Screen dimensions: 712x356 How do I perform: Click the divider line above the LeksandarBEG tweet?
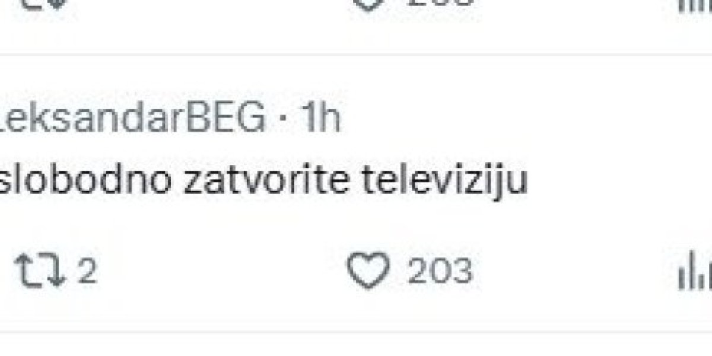click(356, 55)
